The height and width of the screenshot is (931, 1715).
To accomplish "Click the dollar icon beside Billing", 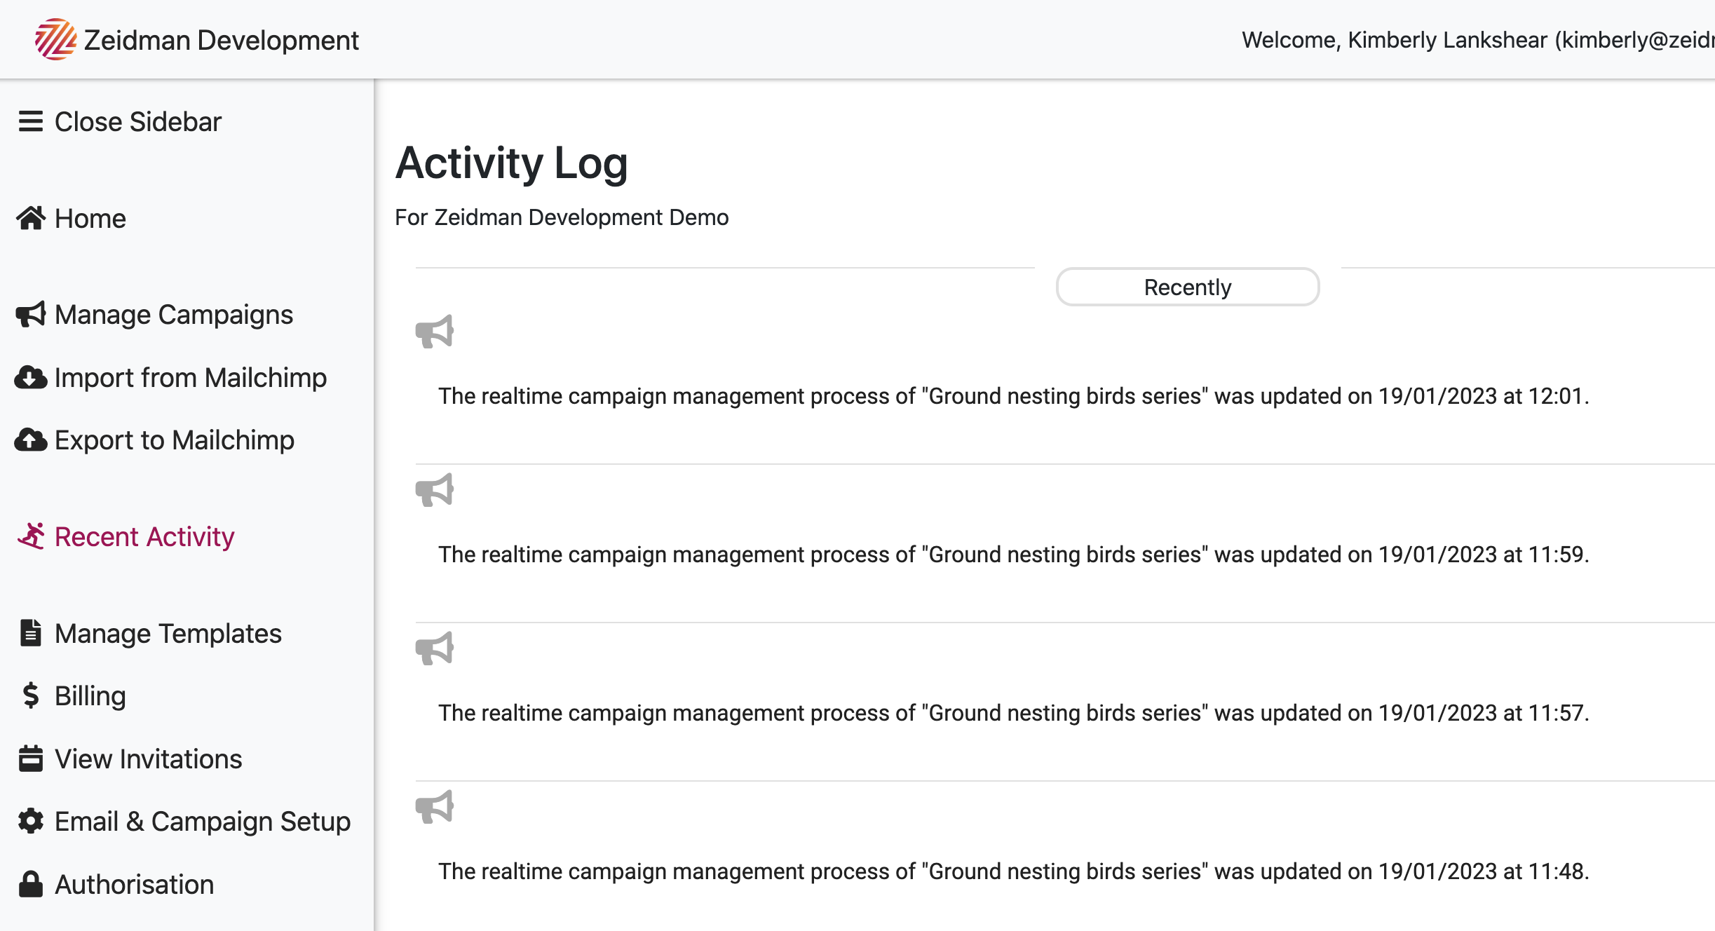I will click(x=31, y=695).
